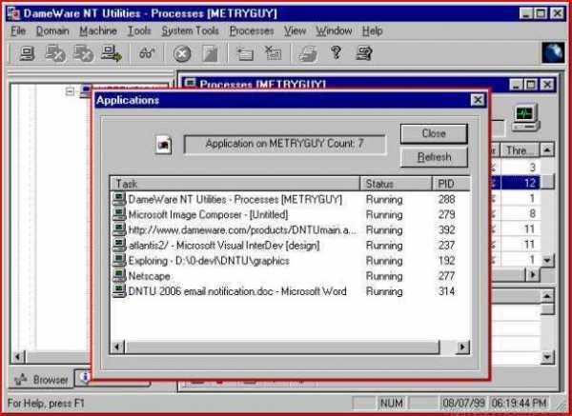Click the computer icon of the dameware.com URL task
572x416 pixels.
(x=119, y=229)
